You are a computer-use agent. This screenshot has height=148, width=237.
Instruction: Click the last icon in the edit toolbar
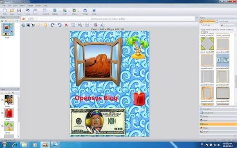102,25
